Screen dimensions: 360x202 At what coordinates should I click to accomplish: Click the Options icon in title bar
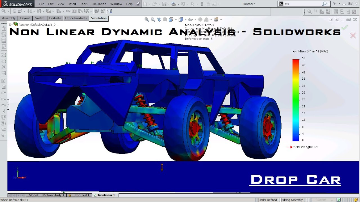tap(215, 4)
